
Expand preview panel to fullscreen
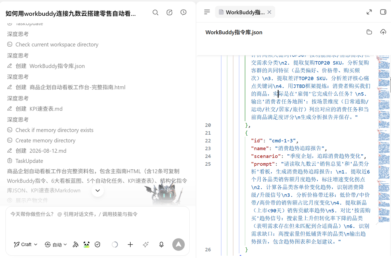tap(369, 12)
